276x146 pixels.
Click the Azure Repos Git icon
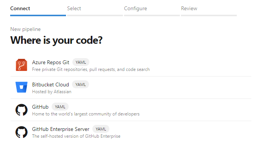tap(21, 65)
